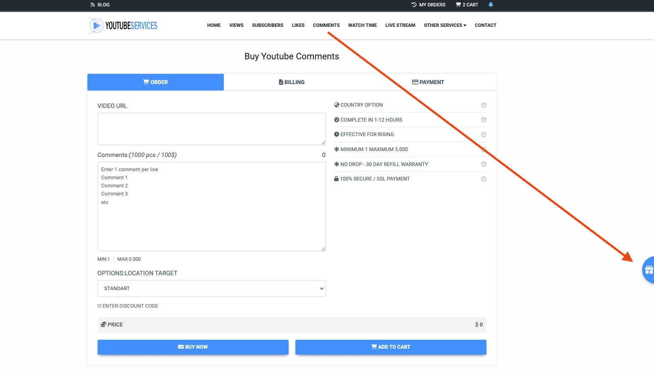Click help icon for 100% Secure SSL Payment
This screenshot has height=373, width=654.
pyautogui.click(x=483, y=179)
